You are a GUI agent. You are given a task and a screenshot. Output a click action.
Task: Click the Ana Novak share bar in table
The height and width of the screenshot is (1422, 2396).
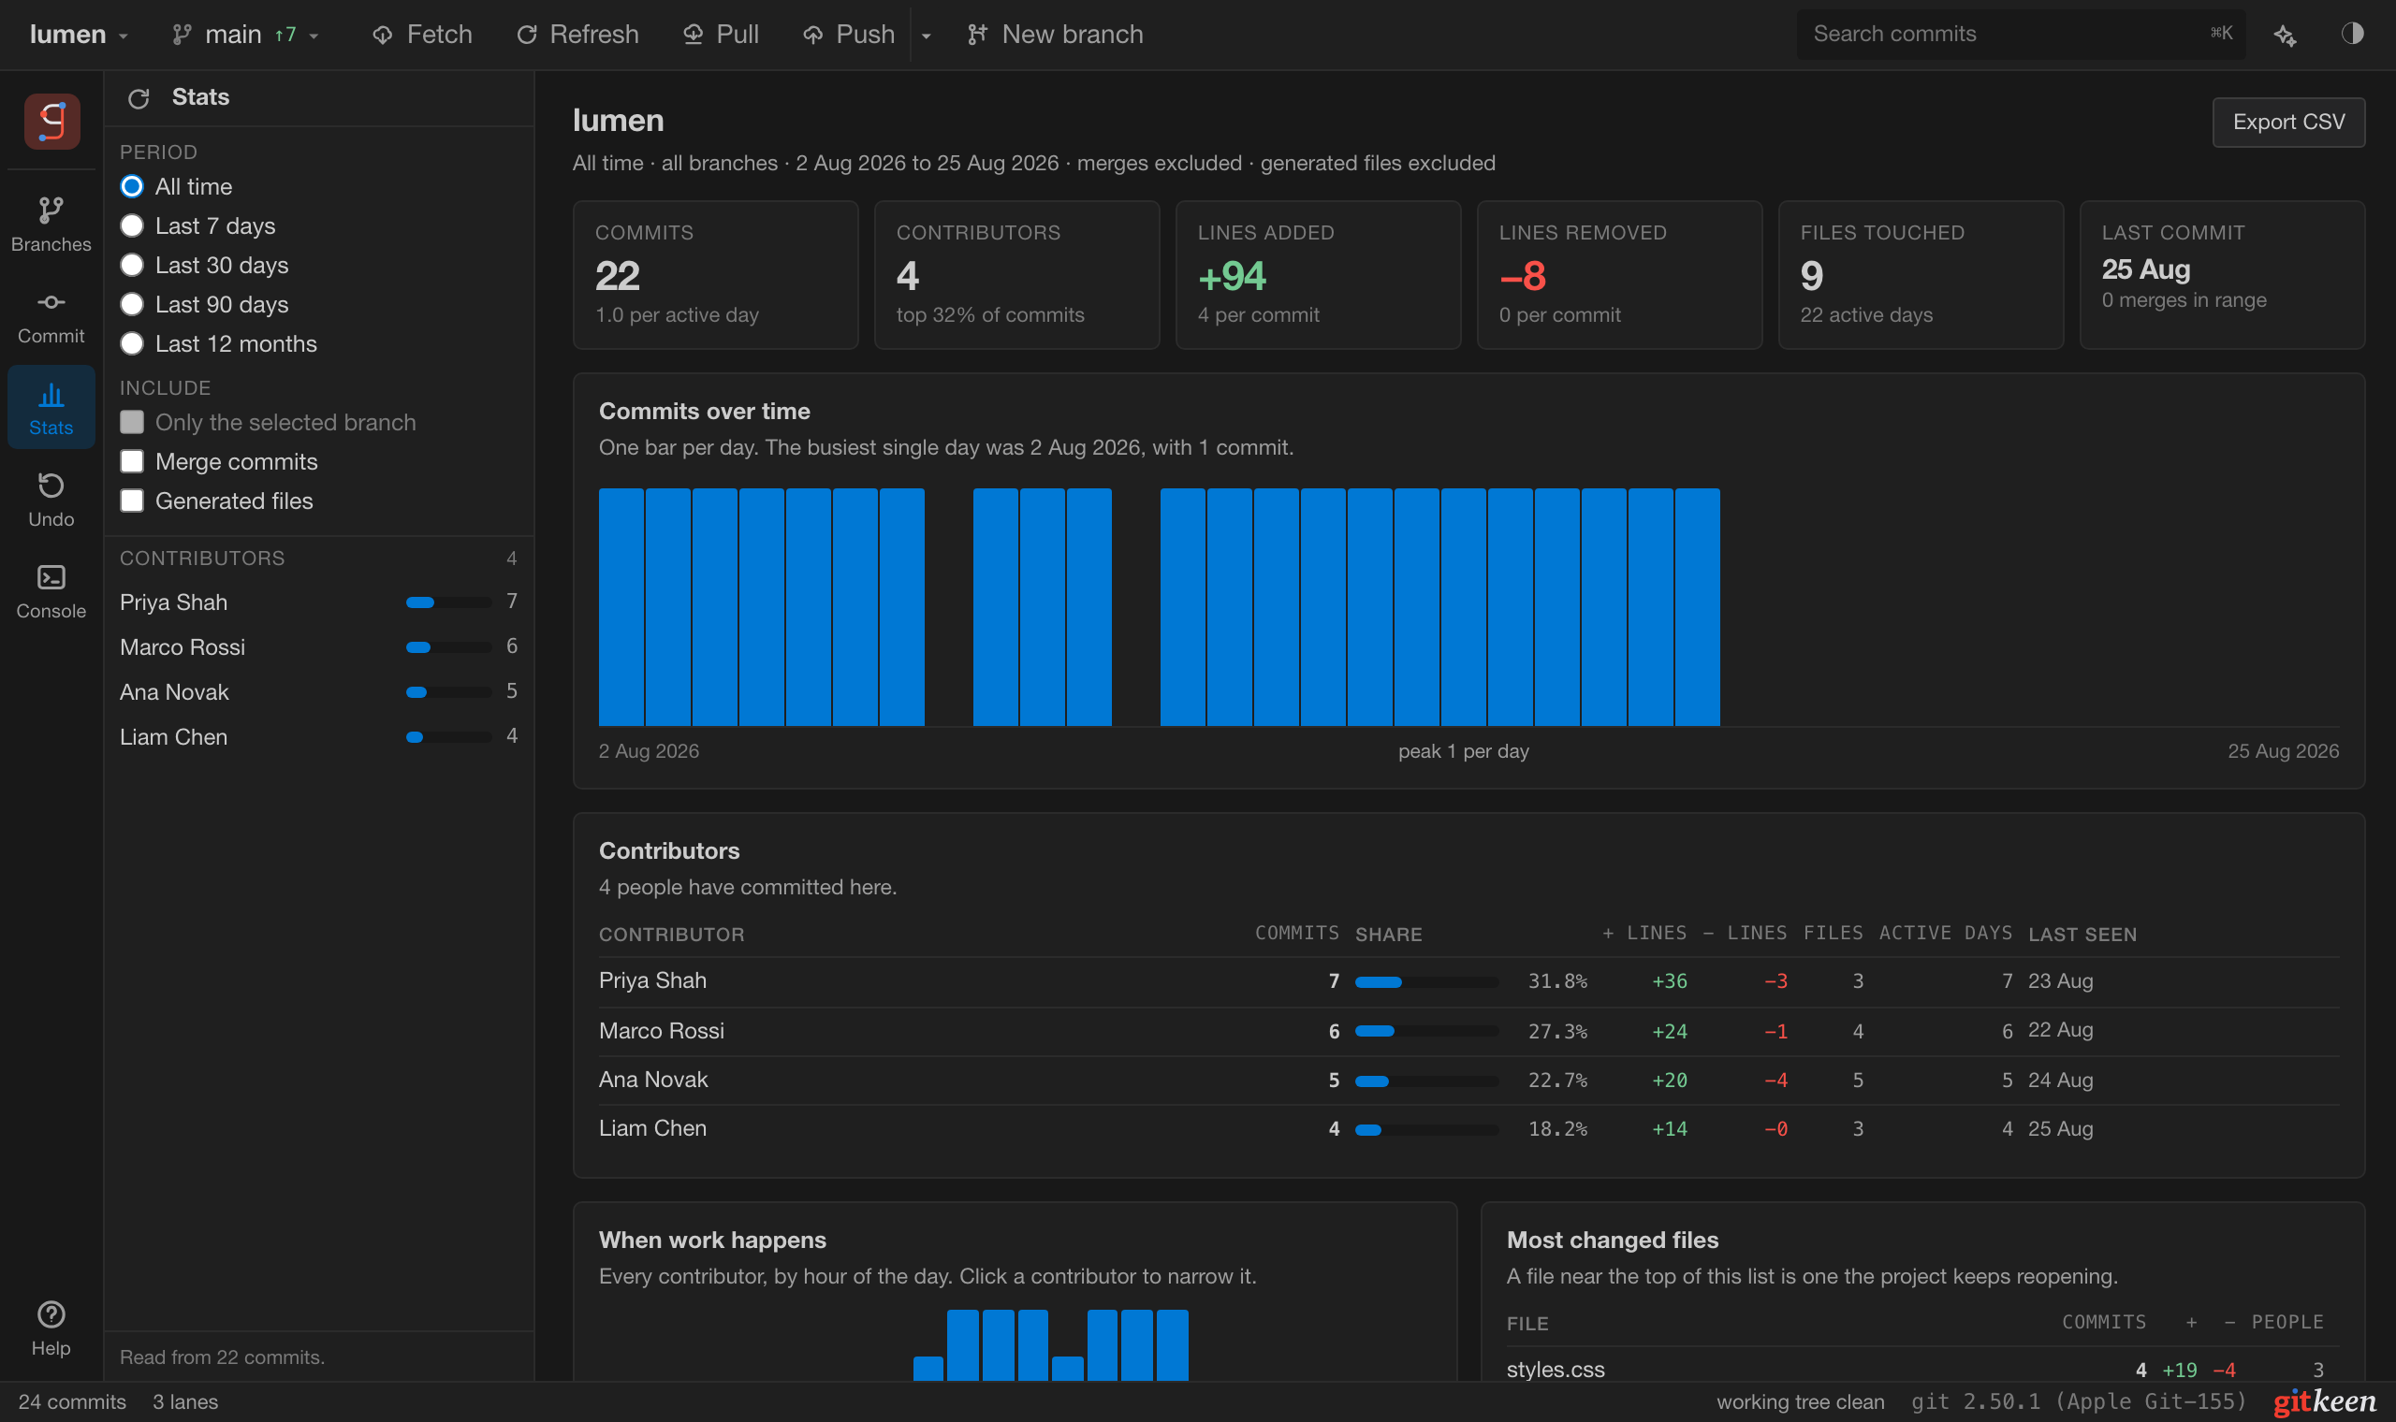point(1426,1081)
